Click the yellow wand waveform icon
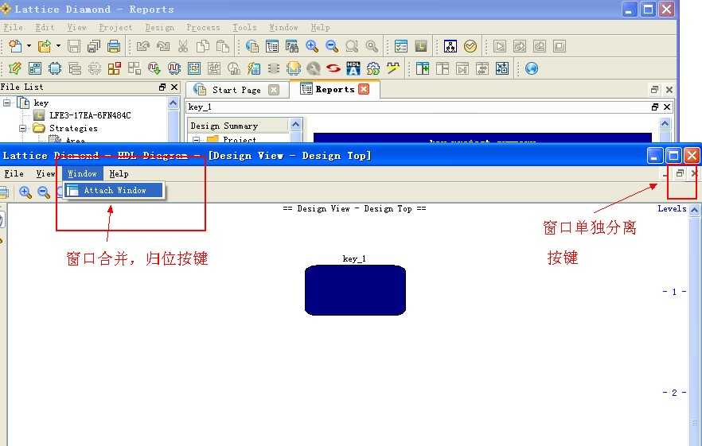 click(x=393, y=68)
